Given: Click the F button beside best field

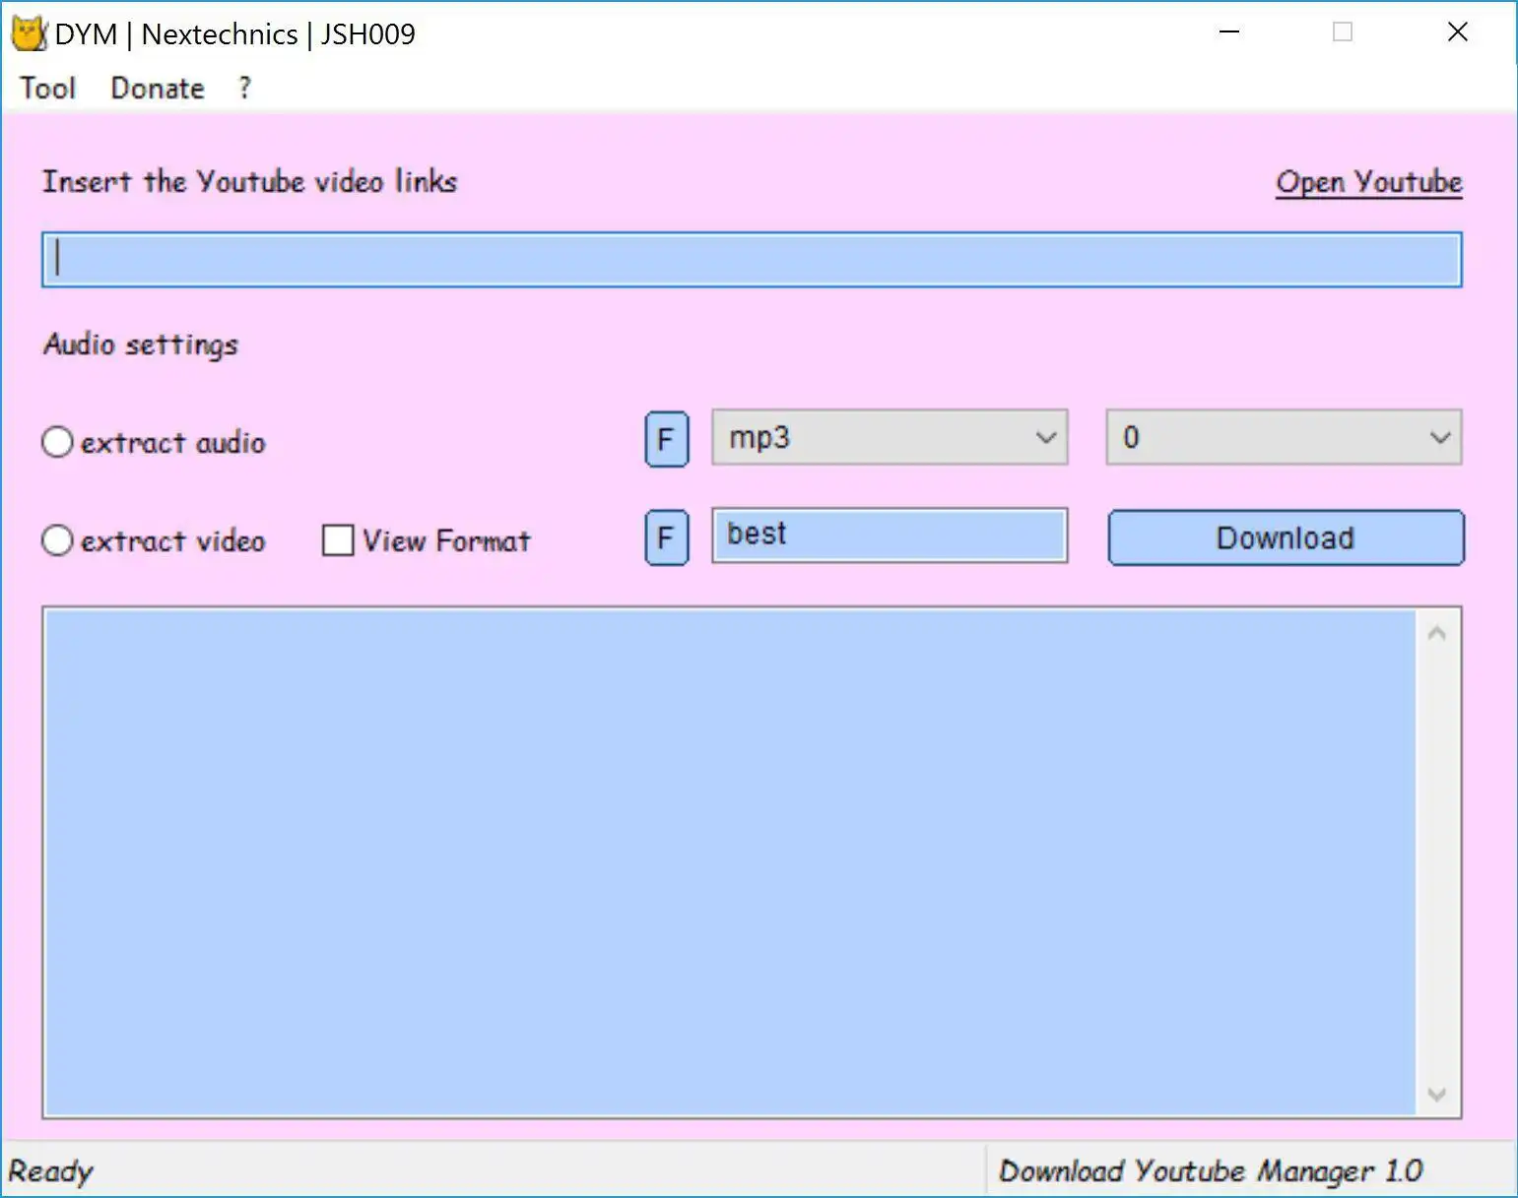Looking at the screenshot, I should [667, 537].
